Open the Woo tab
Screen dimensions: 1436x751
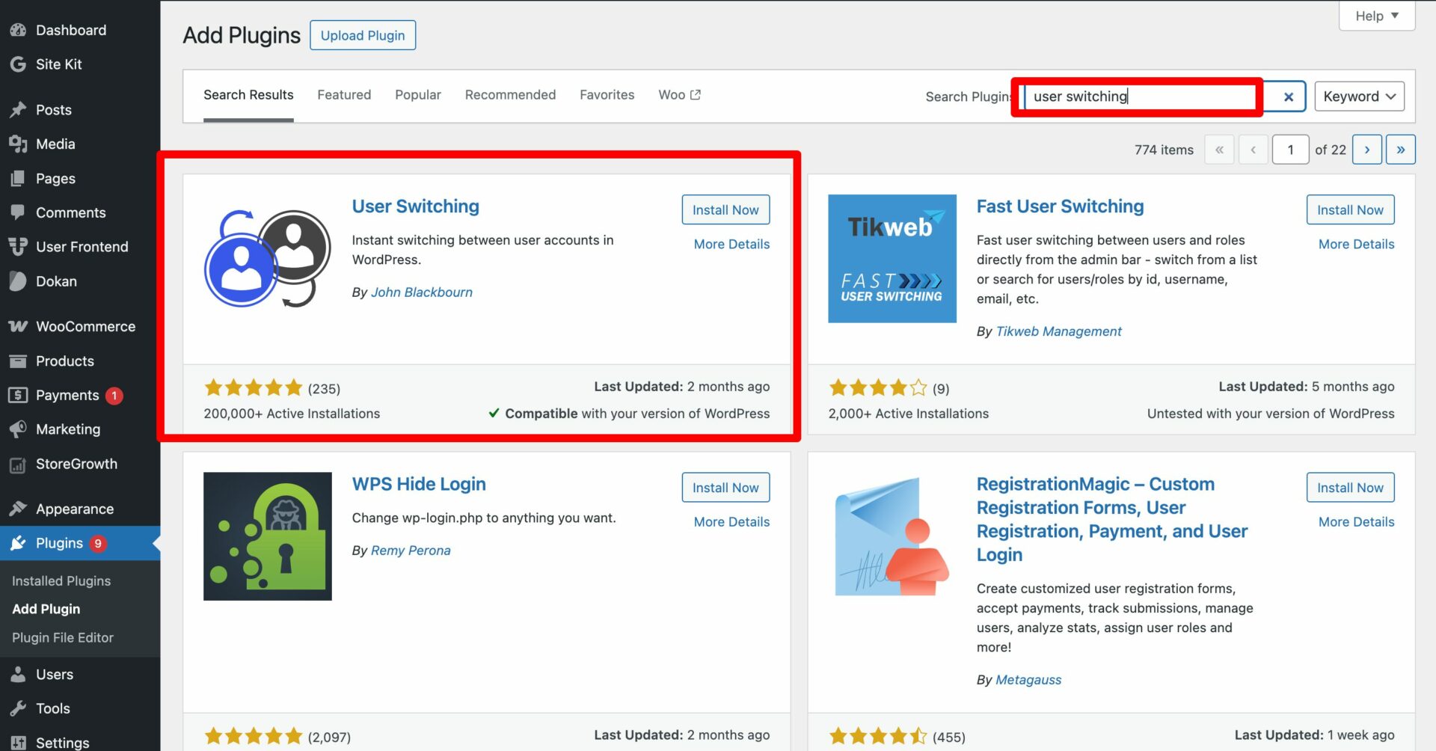click(679, 95)
